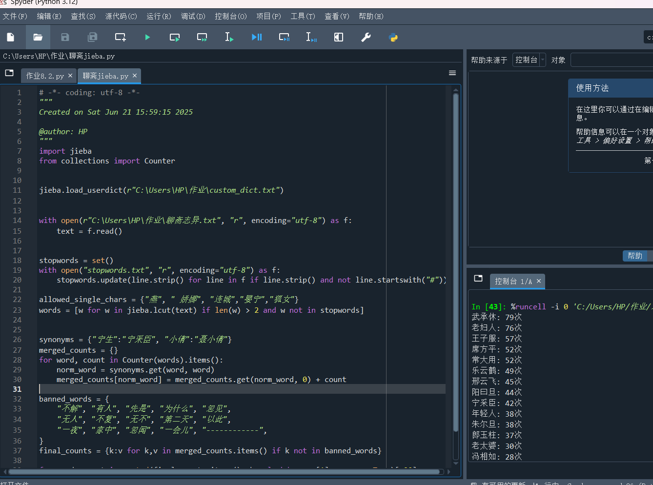Open the 运行(R) menu
The height and width of the screenshot is (485, 653).
[x=159, y=16]
